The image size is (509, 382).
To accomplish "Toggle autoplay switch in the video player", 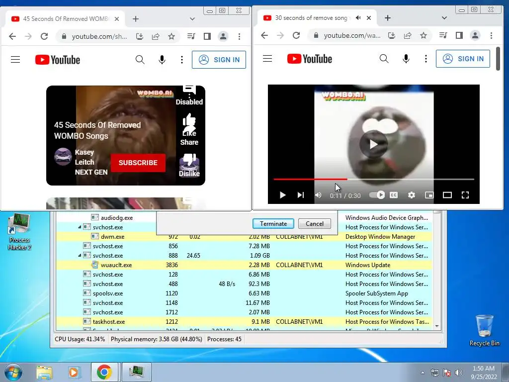I will point(377,195).
